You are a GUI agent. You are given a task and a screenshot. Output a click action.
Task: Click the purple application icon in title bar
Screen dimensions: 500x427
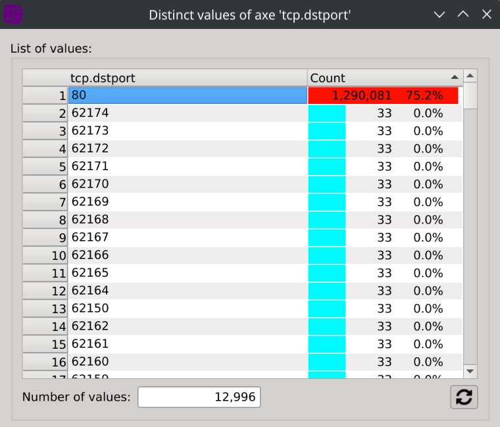(x=13, y=14)
